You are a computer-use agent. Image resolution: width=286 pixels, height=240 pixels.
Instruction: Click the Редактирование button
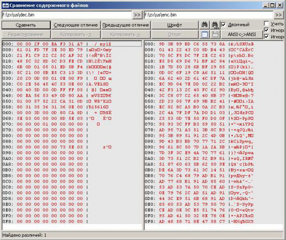(26, 34)
